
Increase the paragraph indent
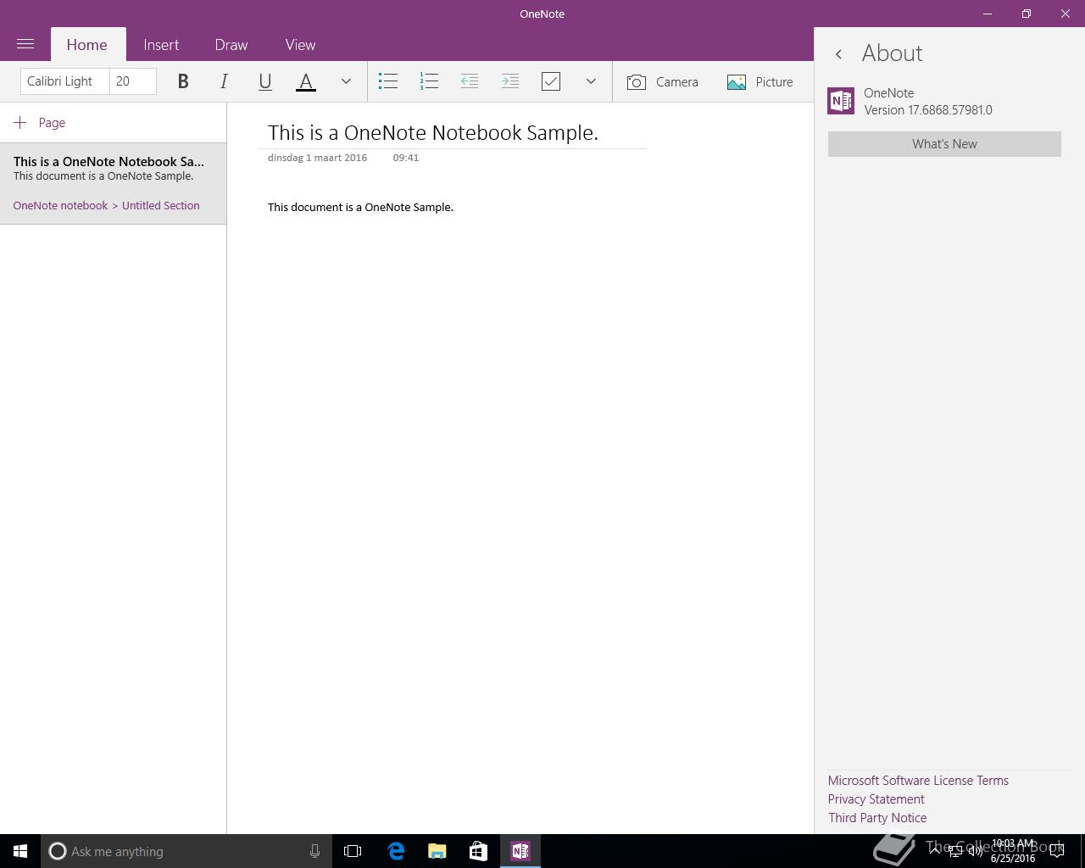point(510,81)
